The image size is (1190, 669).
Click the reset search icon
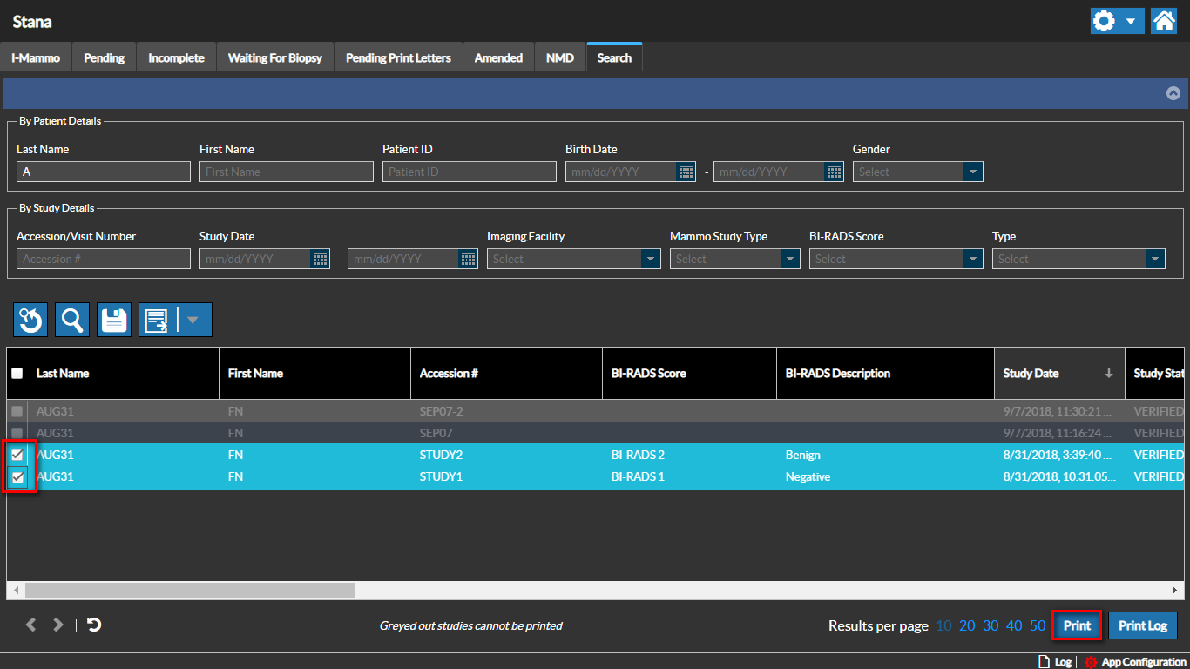point(30,320)
